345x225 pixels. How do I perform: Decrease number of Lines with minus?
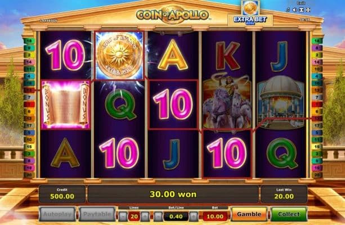[123, 217]
